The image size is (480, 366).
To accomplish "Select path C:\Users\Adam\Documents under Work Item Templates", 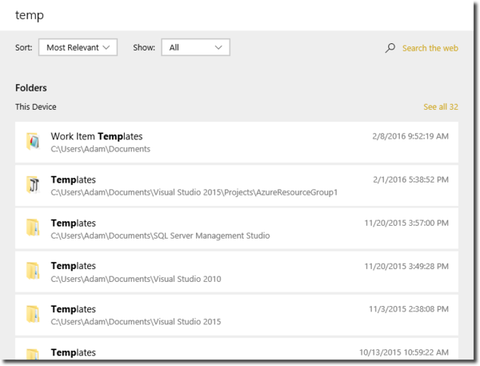I will (x=101, y=149).
